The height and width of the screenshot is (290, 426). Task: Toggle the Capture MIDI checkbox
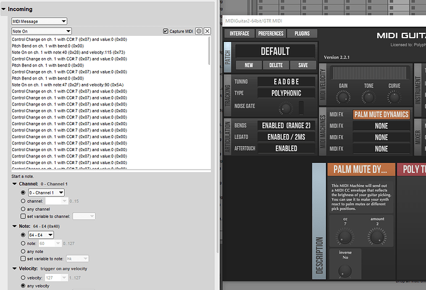165,31
